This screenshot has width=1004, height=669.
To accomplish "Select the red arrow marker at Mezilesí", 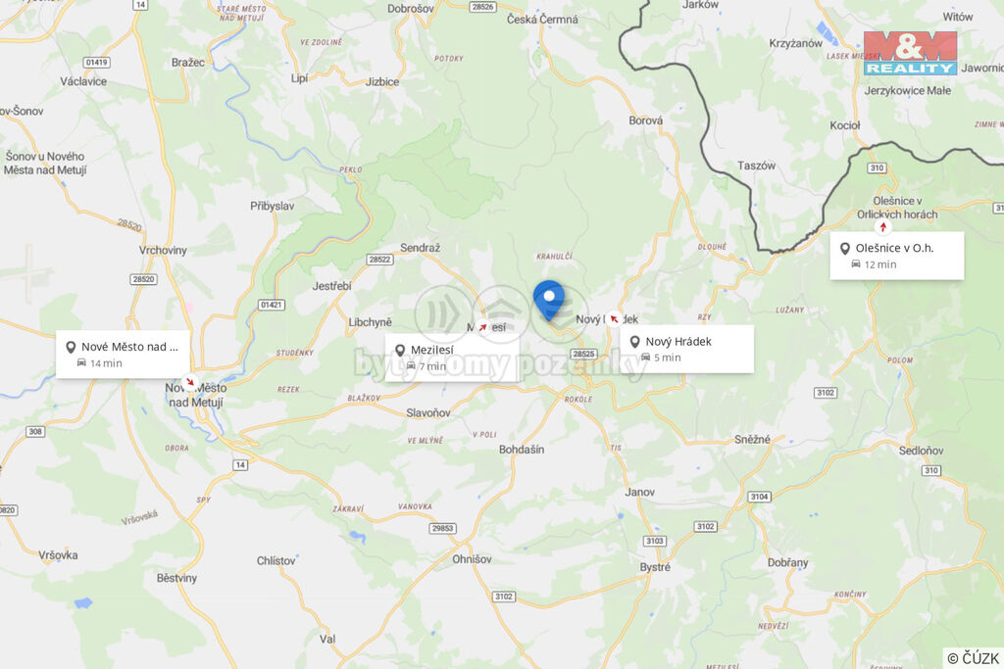I will (x=482, y=327).
